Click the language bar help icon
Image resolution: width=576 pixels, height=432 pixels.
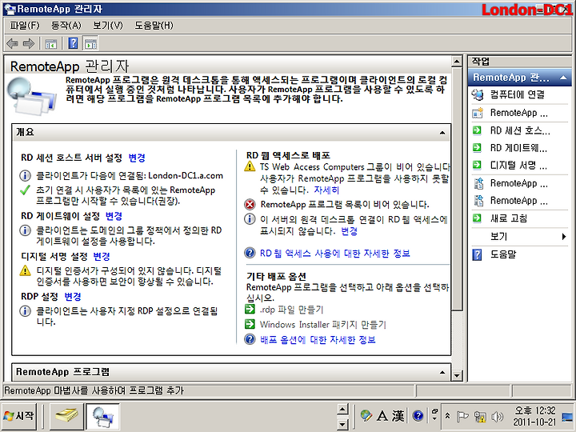point(418,416)
